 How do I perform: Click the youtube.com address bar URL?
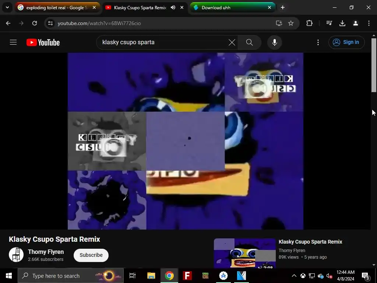(x=99, y=23)
